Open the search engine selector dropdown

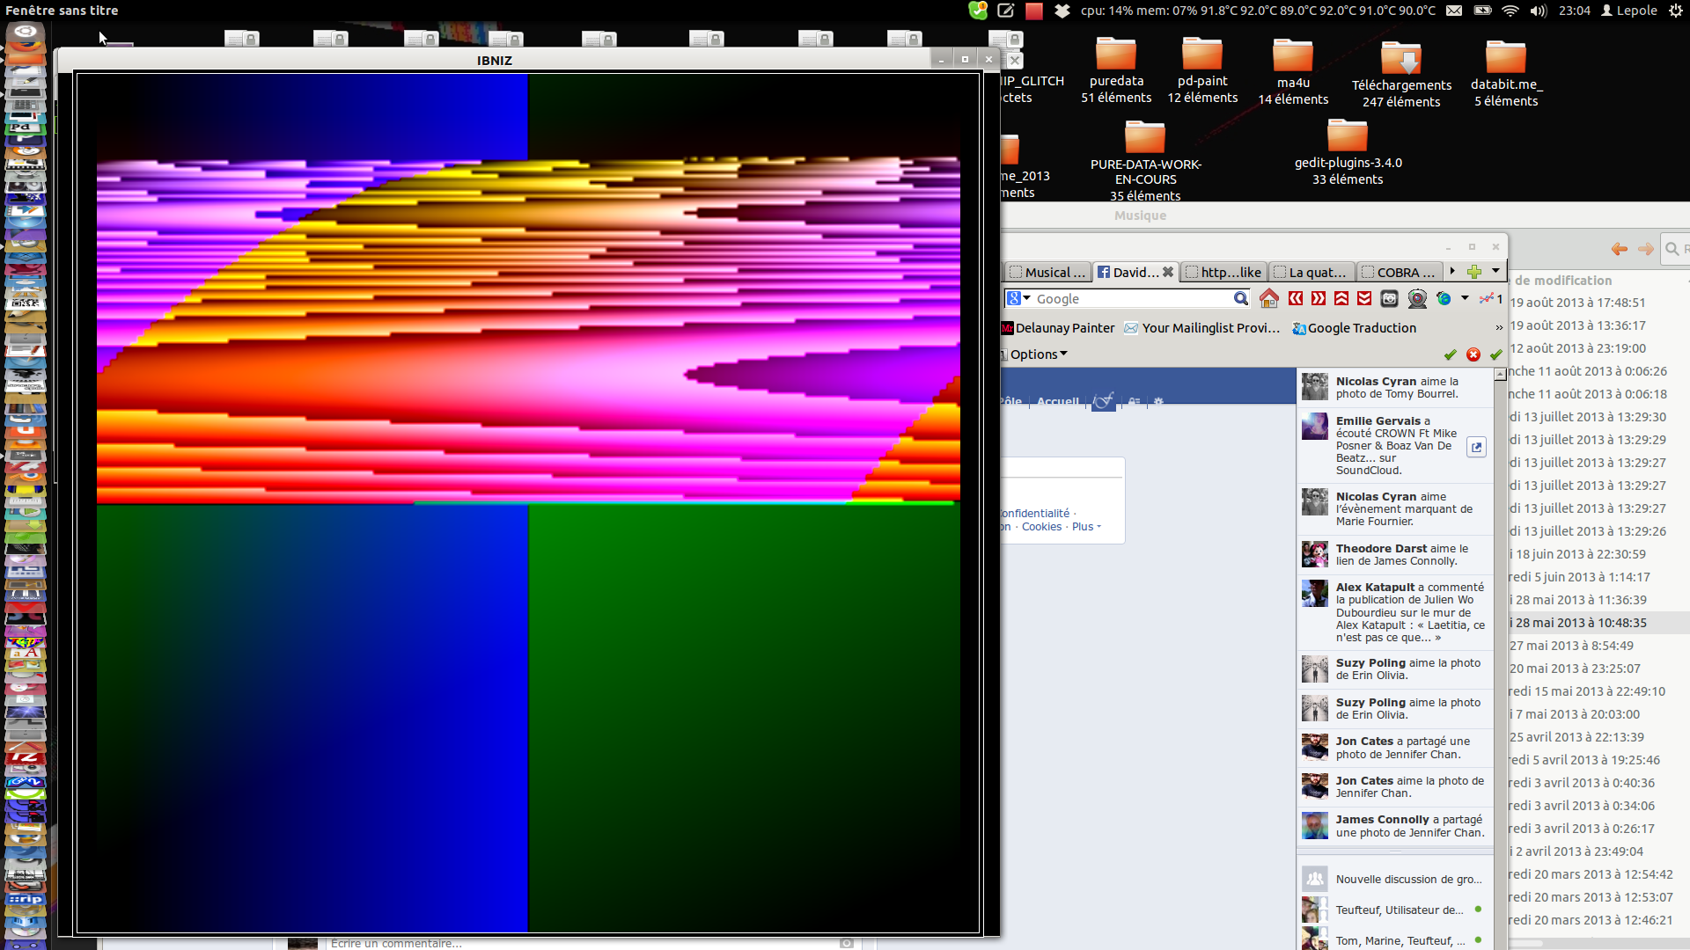(x=1018, y=299)
